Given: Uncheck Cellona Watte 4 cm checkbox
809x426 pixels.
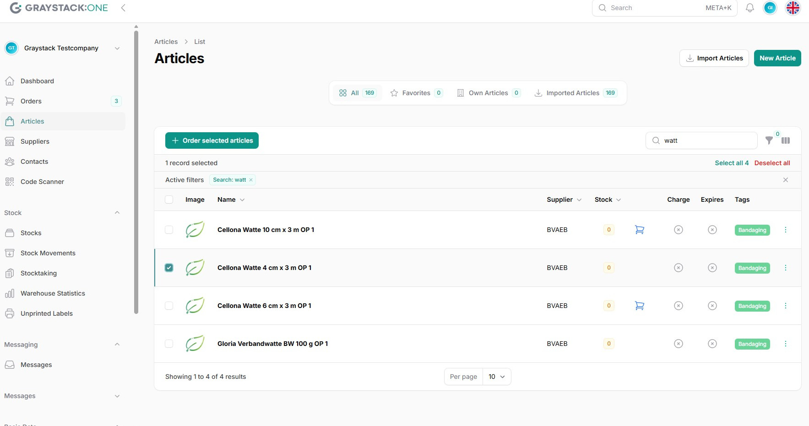Looking at the screenshot, I should tap(169, 268).
